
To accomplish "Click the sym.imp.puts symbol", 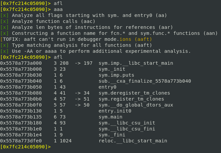I will point(116,75).
